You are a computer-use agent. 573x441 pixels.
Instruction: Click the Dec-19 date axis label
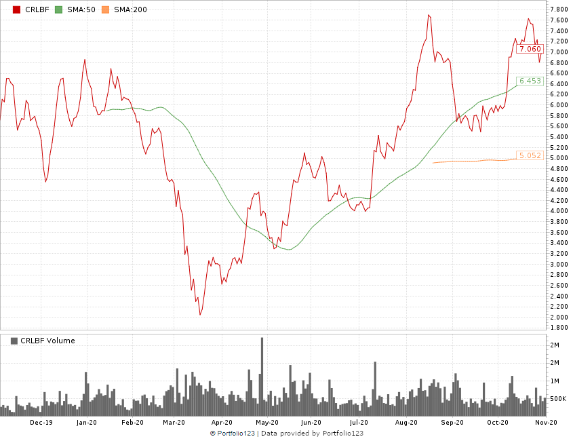[x=41, y=423]
